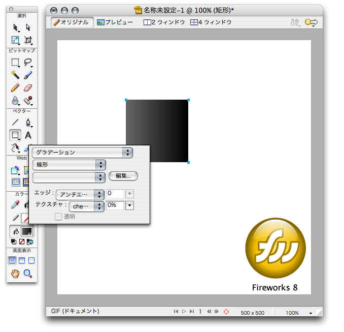Click the 編集... button
344x332 pixels.
pyautogui.click(x=123, y=176)
